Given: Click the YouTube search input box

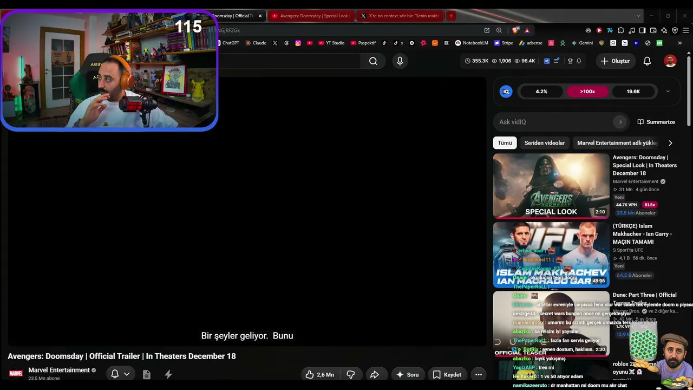Looking at the screenshot, I should [290, 61].
